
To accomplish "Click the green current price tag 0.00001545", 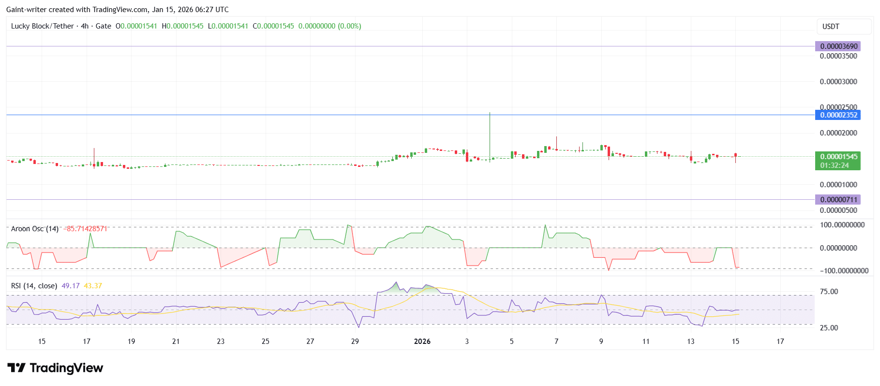I will tap(839, 157).
